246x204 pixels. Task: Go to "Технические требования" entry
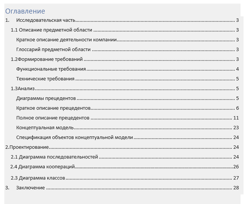pos(45,79)
